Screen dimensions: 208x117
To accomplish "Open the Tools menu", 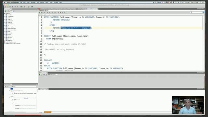I will 51,2.
